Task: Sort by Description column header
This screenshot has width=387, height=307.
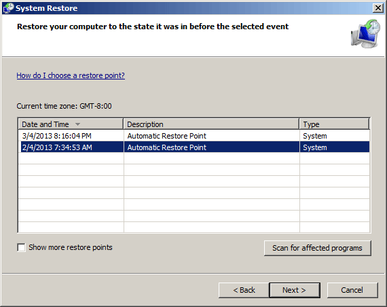Action: pos(211,124)
